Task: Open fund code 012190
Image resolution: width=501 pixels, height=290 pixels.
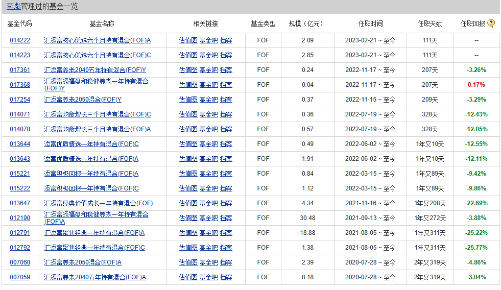Action: tap(20, 218)
